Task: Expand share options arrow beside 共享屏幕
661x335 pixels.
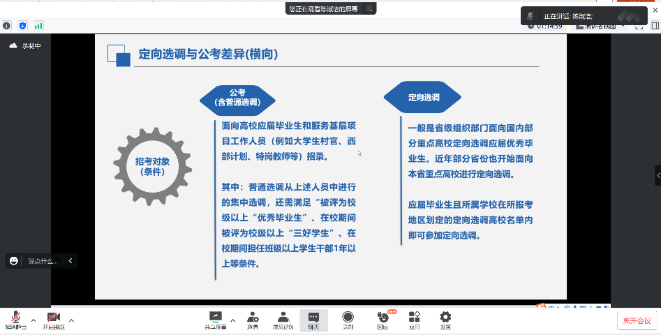Action: [x=233, y=320]
